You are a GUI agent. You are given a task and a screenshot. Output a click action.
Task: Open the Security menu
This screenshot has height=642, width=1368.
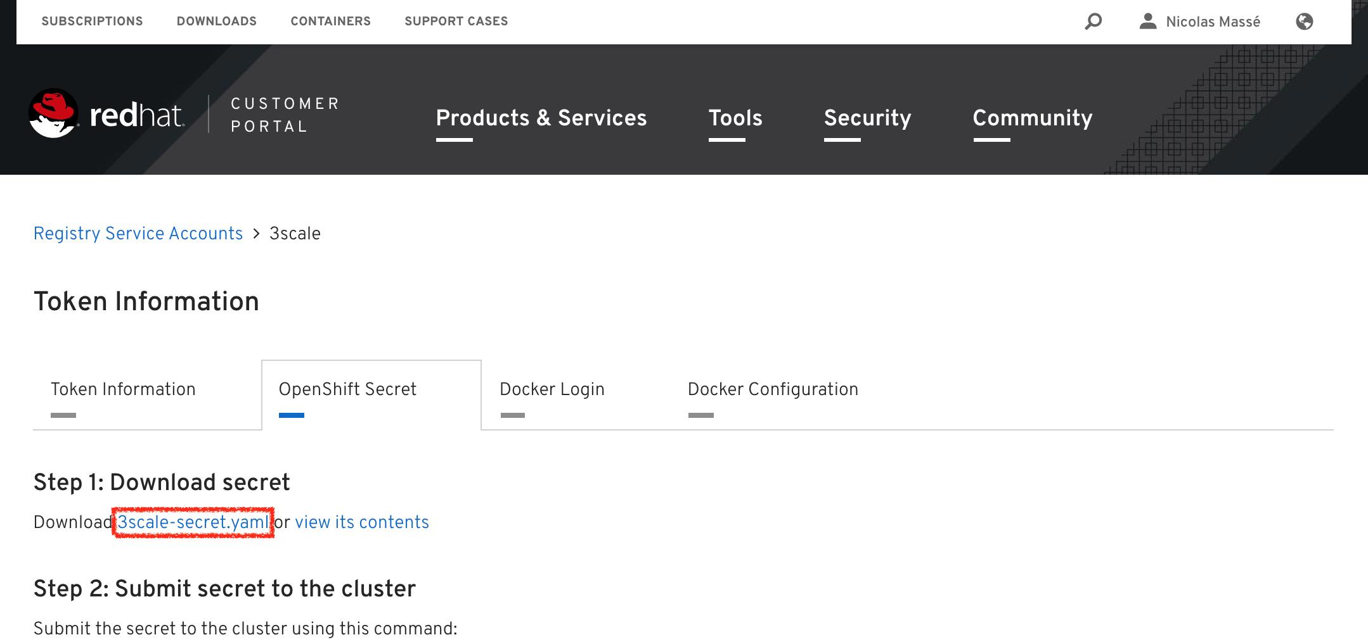[867, 118]
